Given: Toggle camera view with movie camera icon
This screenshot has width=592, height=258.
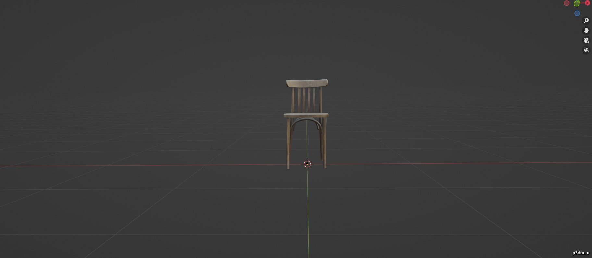Looking at the screenshot, I should [586, 40].
